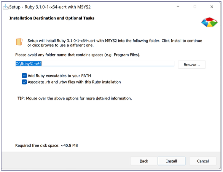Click the installation path field C:\Ruby31-x64
Viewport: 223px width, 172px height.
[95, 64]
